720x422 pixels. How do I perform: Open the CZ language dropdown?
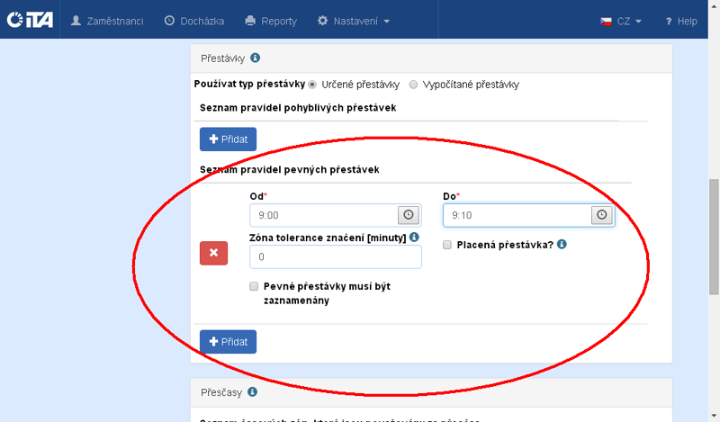coord(621,21)
